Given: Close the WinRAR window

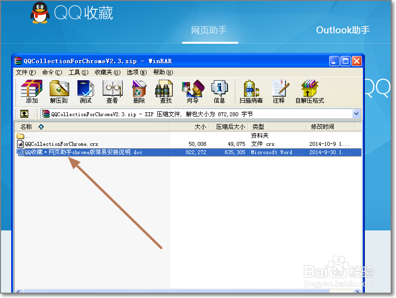Looking at the screenshot, I should point(357,61).
